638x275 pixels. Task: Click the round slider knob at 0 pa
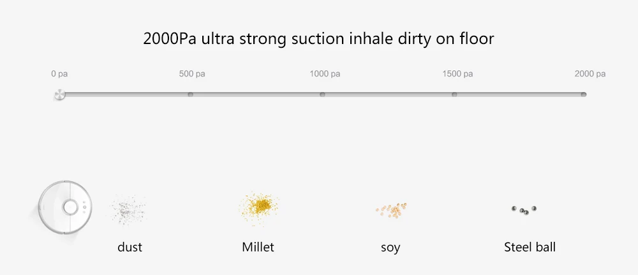tap(60, 94)
